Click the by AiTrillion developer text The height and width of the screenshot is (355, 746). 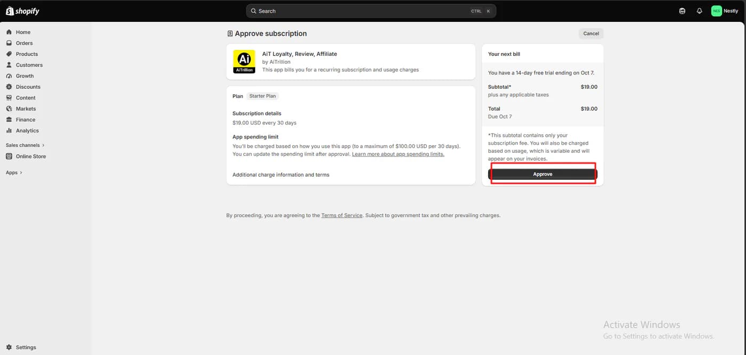pos(276,62)
